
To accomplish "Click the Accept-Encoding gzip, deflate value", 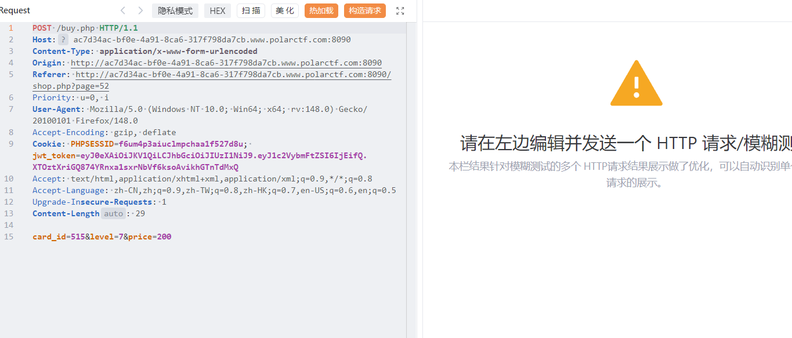I will click(x=145, y=132).
